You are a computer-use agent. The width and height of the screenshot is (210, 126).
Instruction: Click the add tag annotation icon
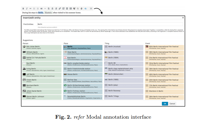[x=74, y=9]
